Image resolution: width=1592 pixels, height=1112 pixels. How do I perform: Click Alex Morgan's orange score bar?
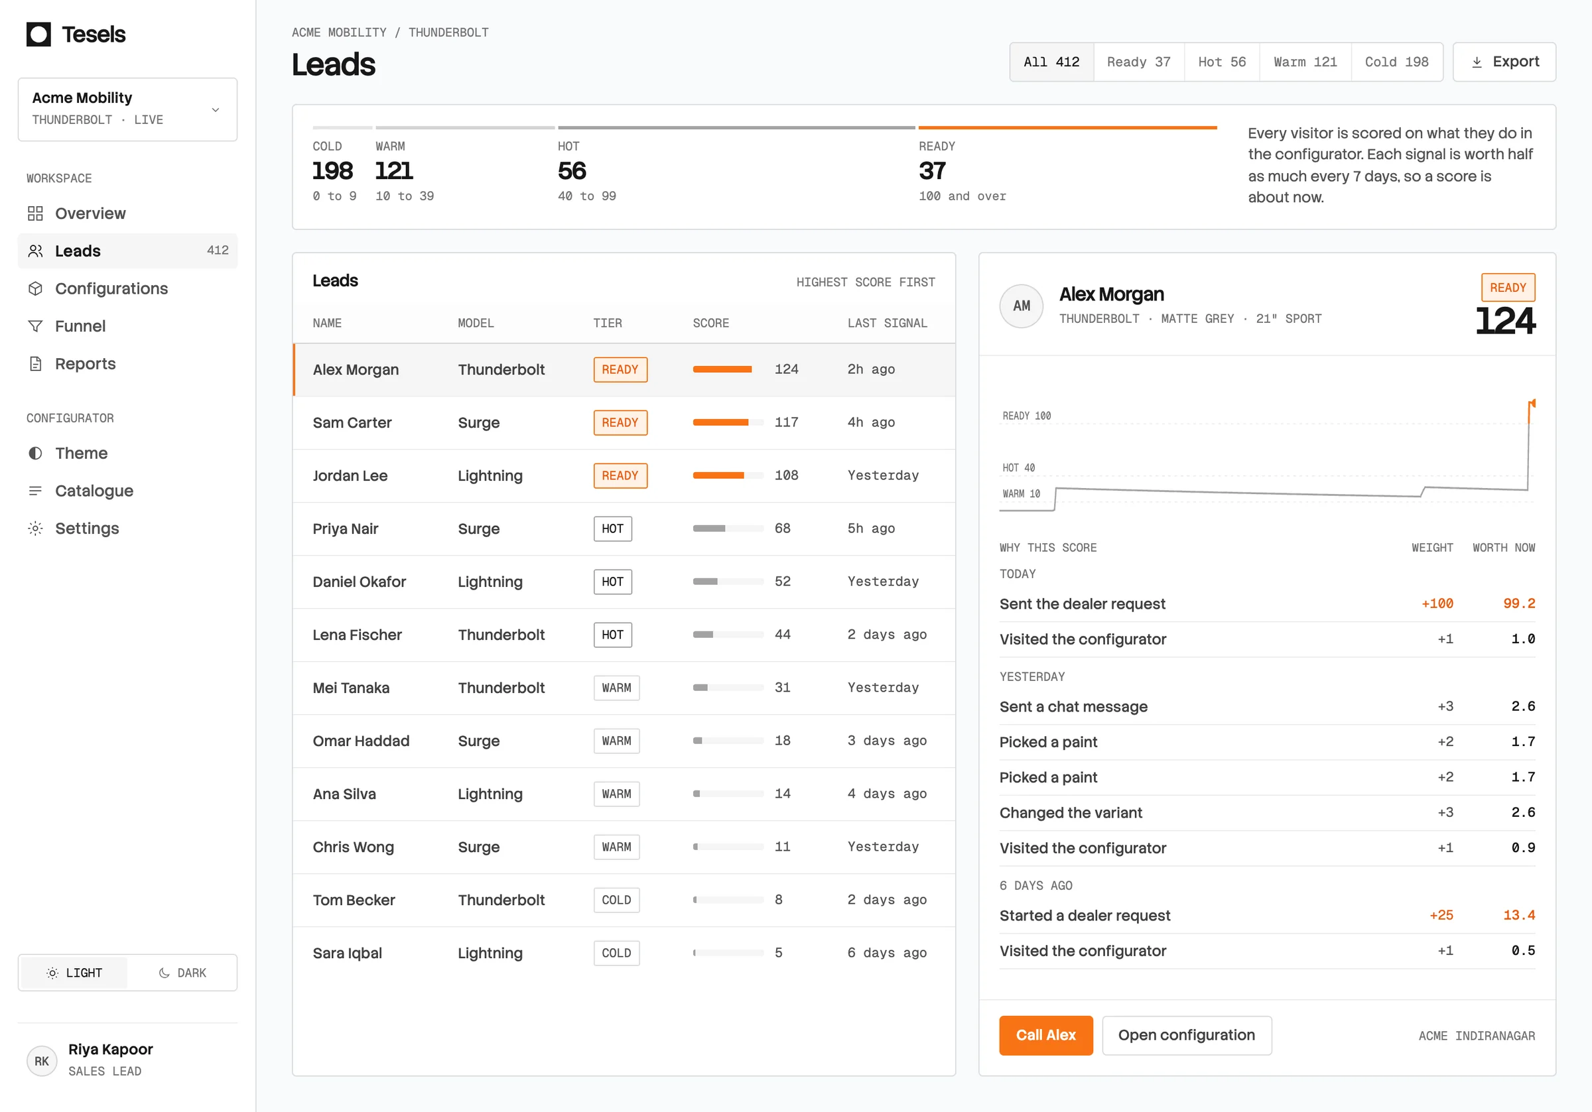[x=722, y=369]
